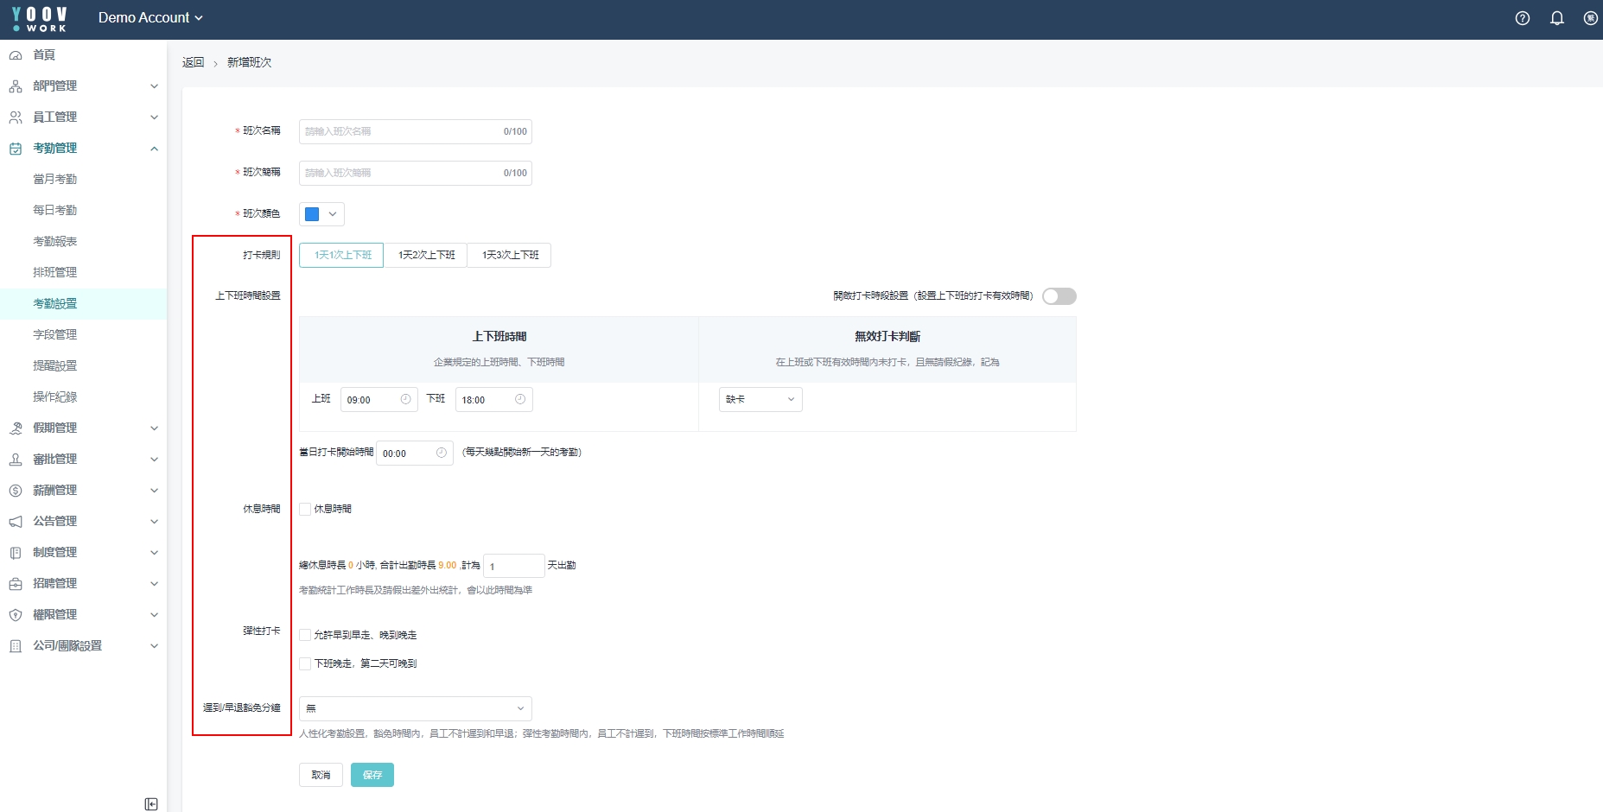Click the clock icon in 上班 time field
The image size is (1603, 812).
click(405, 399)
